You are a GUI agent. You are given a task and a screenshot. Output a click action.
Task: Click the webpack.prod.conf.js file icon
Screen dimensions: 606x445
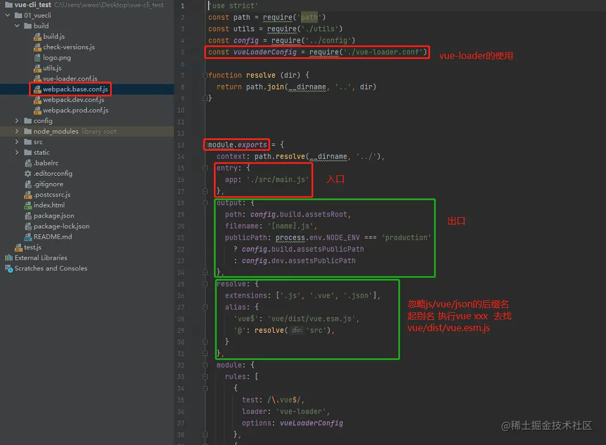37,111
